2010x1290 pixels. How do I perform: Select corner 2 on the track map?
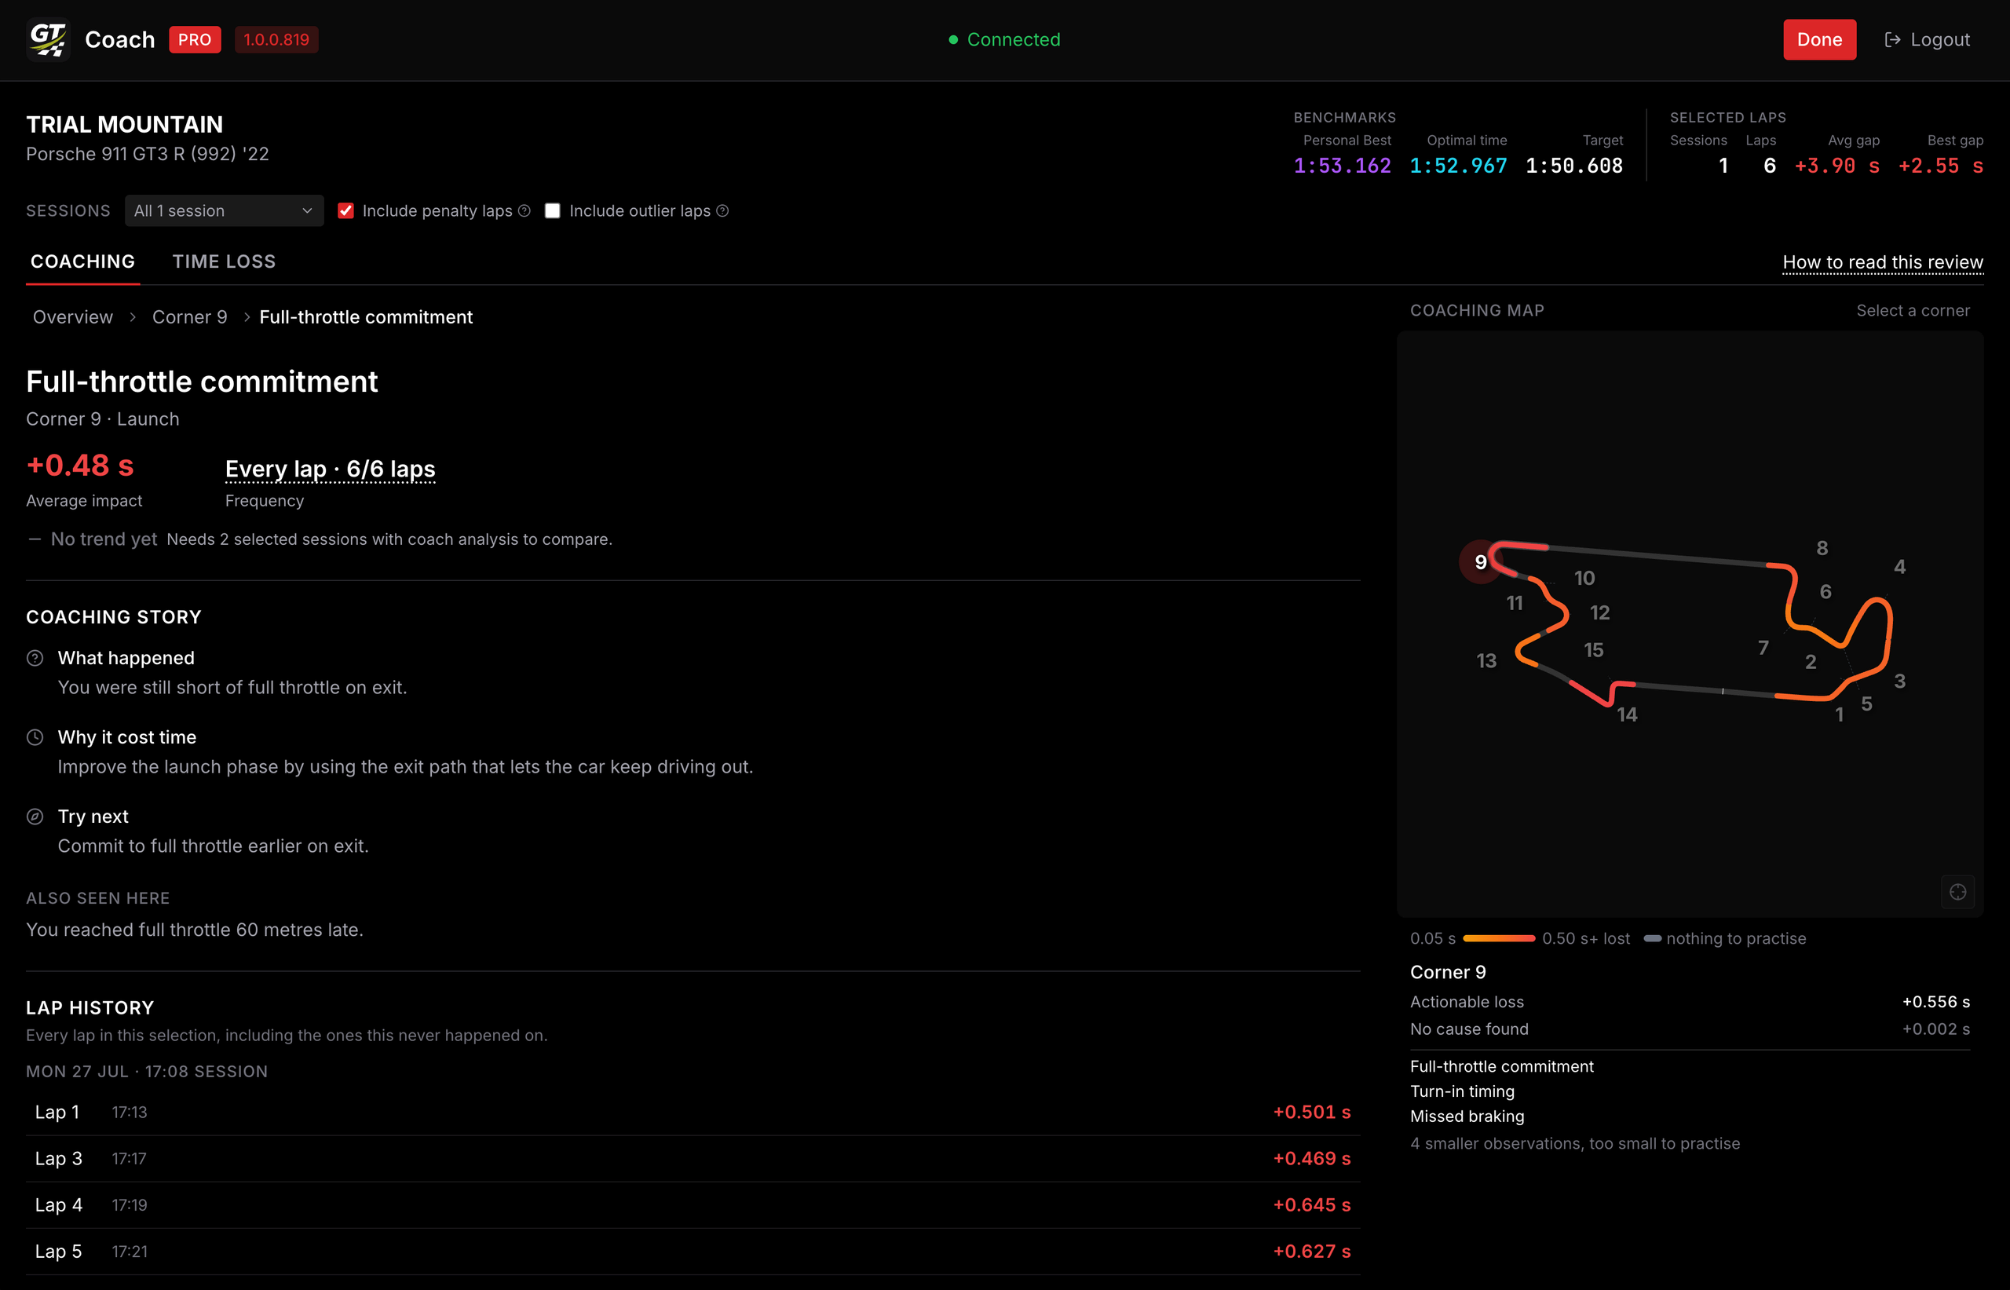point(1811,662)
